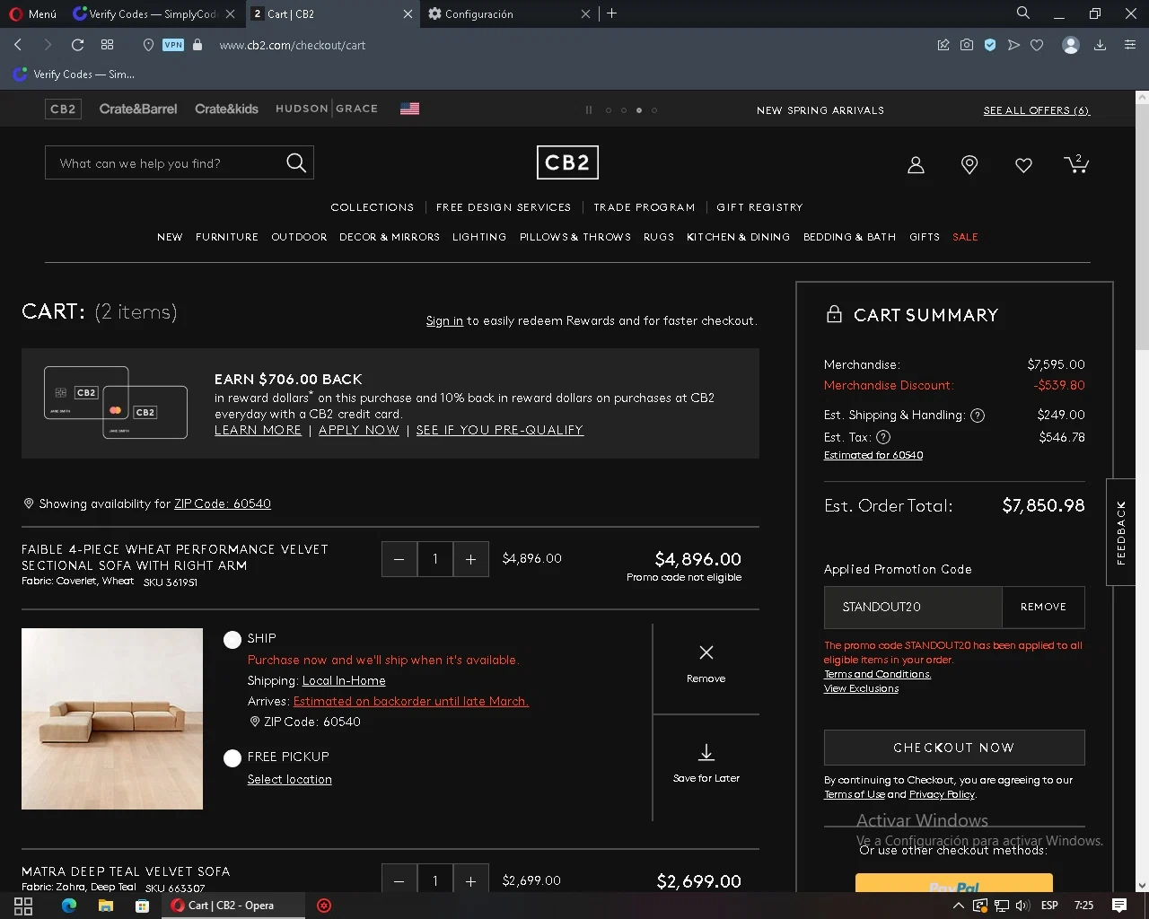Open the store locator pin icon
This screenshot has width=1149, height=919.
point(969,165)
